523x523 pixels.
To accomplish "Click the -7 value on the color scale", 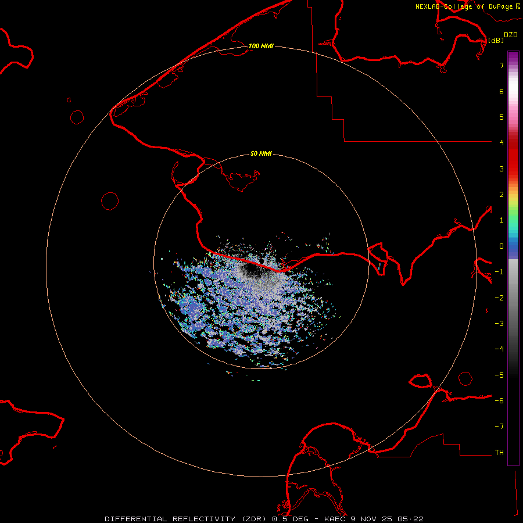I will click(499, 427).
